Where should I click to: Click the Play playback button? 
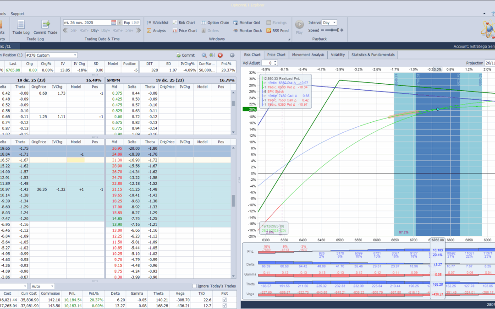[299, 27]
